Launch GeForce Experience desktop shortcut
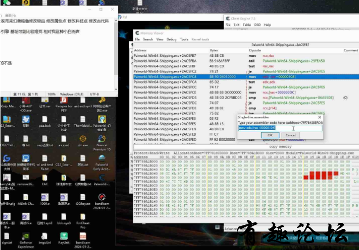This screenshot has height=250, width=359. (x=26, y=240)
